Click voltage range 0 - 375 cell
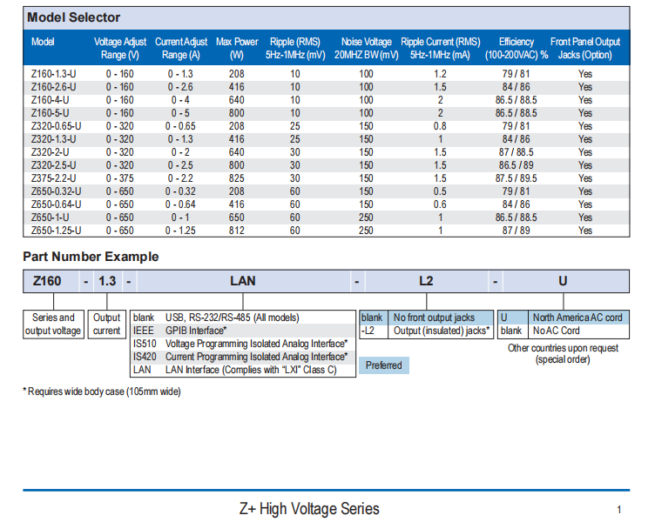This screenshot has height=522, width=655. (x=119, y=178)
